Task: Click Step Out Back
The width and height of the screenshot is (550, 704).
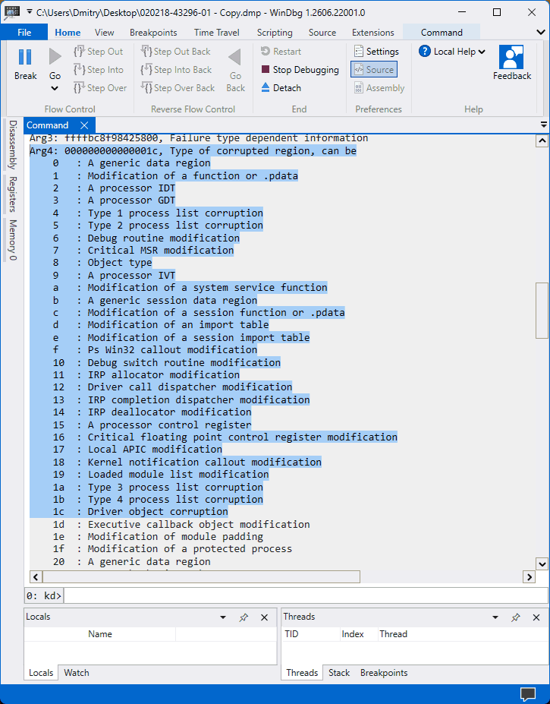Action: click(x=175, y=52)
